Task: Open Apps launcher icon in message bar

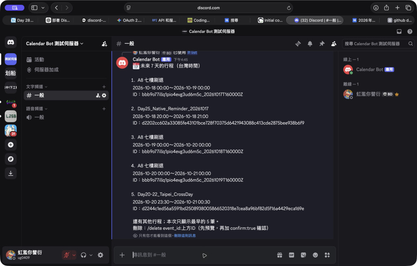Action: [327, 255]
